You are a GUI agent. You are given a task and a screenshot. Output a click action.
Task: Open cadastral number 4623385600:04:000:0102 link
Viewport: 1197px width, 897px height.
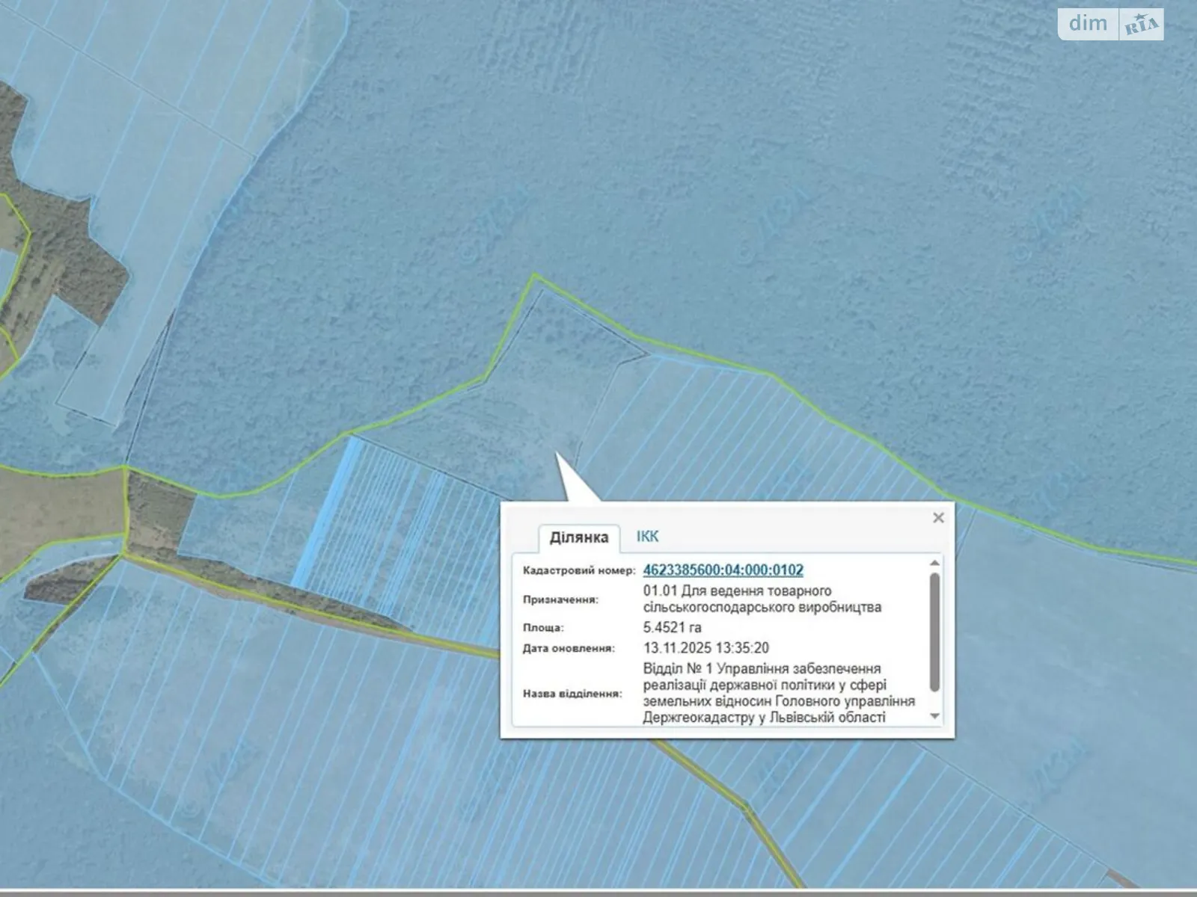tap(723, 570)
